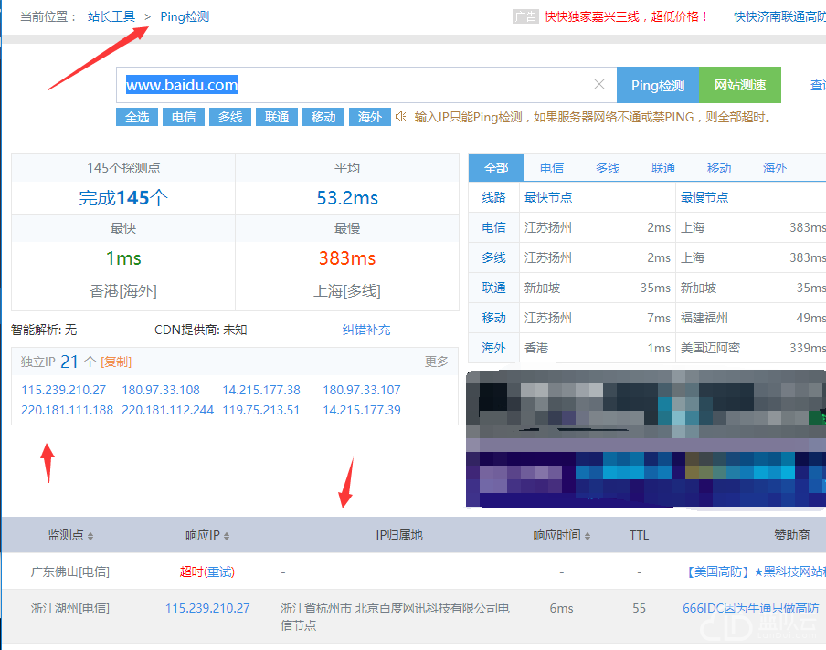Image resolution: width=826 pixels, height=650 pixels.
Task: Start a 网站测速 speed test
Action: tap(739, 84)
